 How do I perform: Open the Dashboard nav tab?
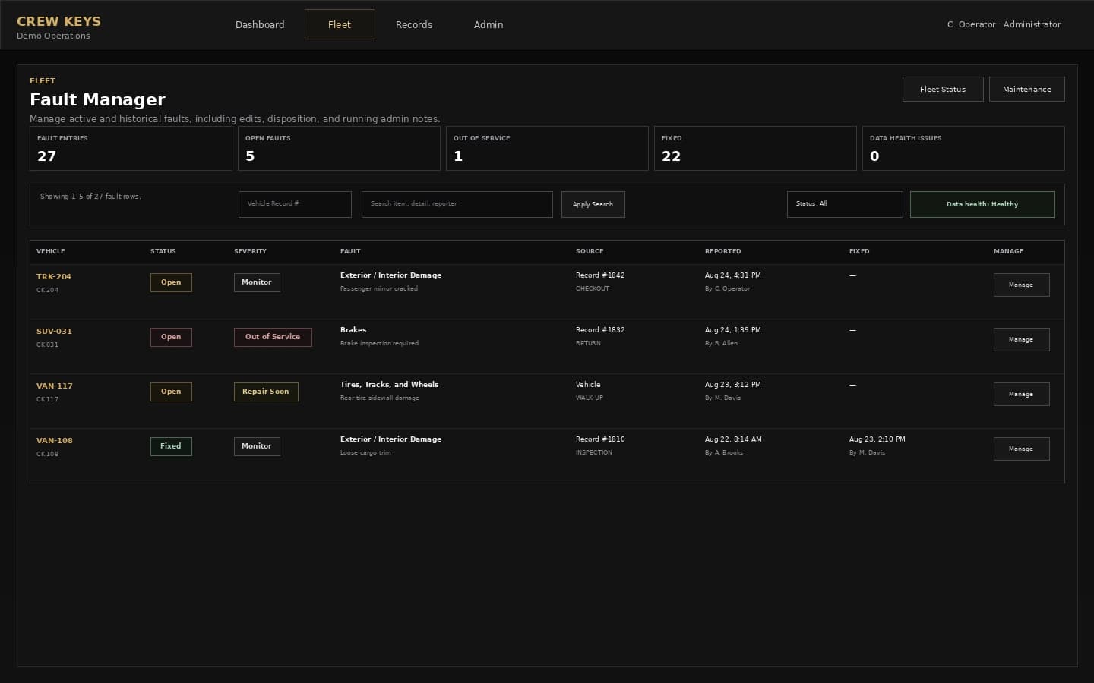[260, 24]
